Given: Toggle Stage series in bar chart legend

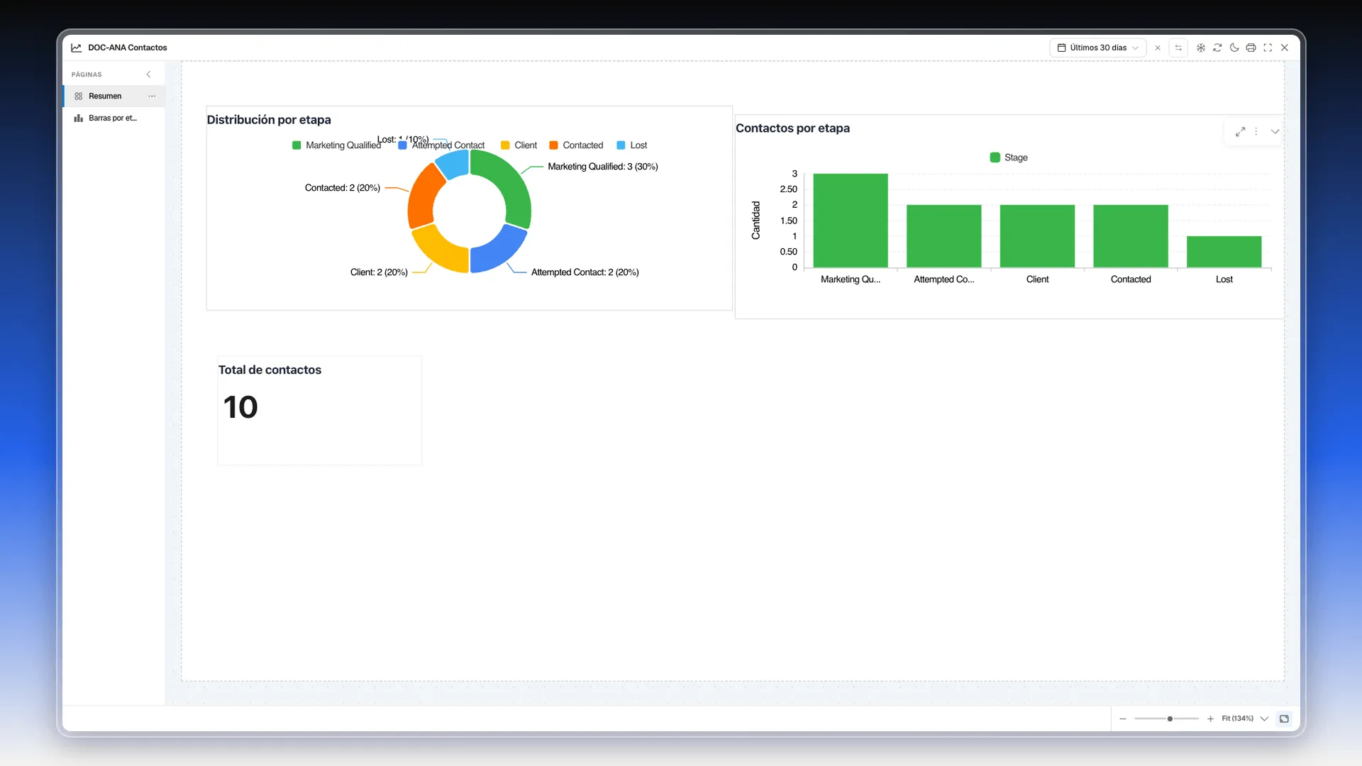Looking at the screenshot, I should (x=1009, y=157).
